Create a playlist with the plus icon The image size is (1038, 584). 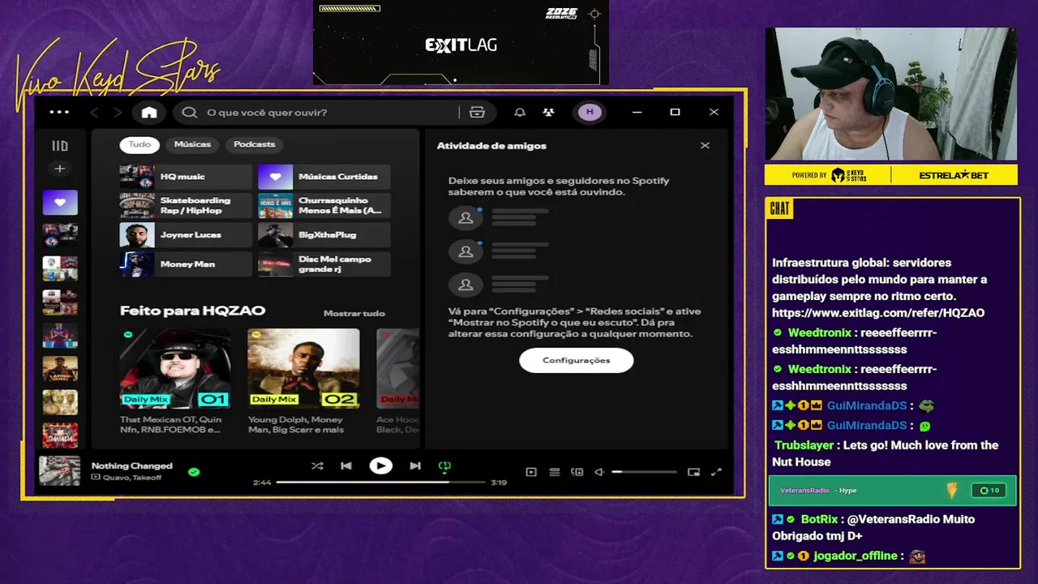(59, 169)
